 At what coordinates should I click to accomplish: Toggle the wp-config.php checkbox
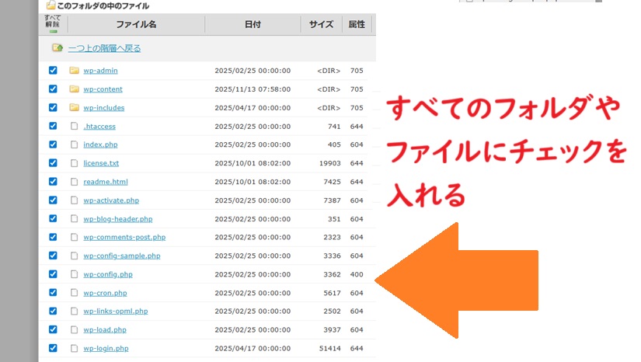click(53, 273)
